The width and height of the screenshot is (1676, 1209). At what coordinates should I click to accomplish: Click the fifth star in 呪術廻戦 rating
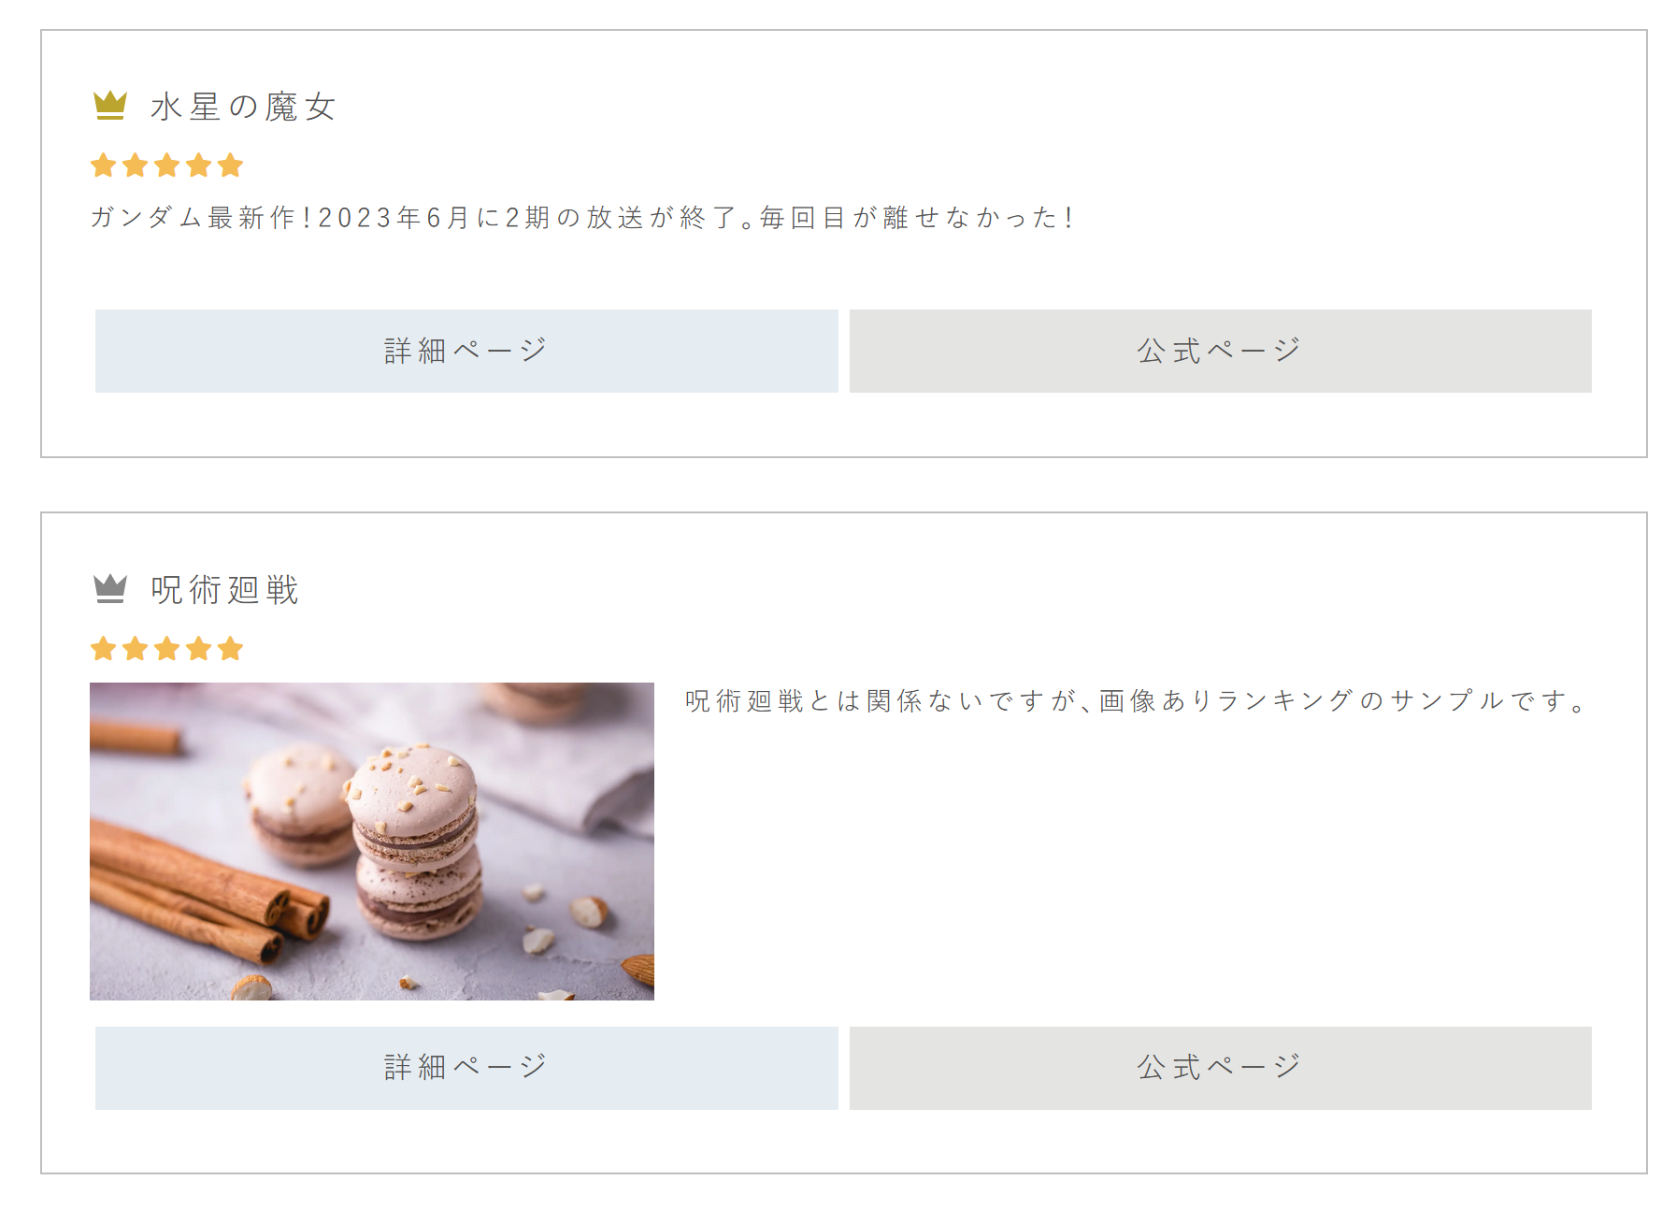231,648
